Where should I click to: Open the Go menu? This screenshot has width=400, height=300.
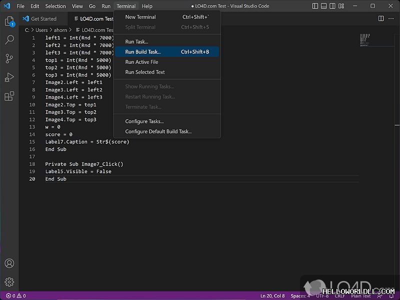[92, 6]
